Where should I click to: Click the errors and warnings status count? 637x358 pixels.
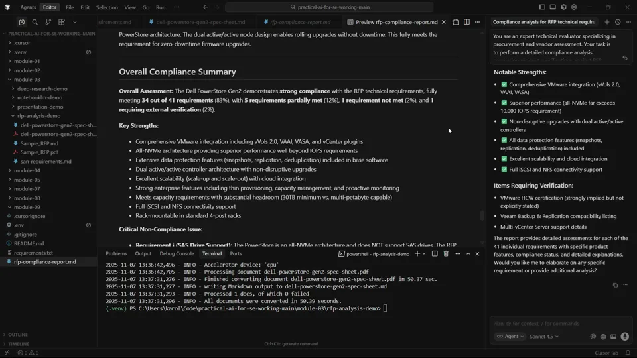pyautogui.click(x=28, y=353)
